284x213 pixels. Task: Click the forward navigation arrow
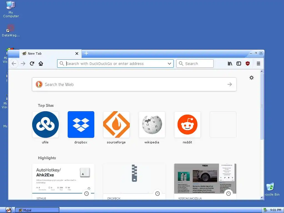click(23, 64)
